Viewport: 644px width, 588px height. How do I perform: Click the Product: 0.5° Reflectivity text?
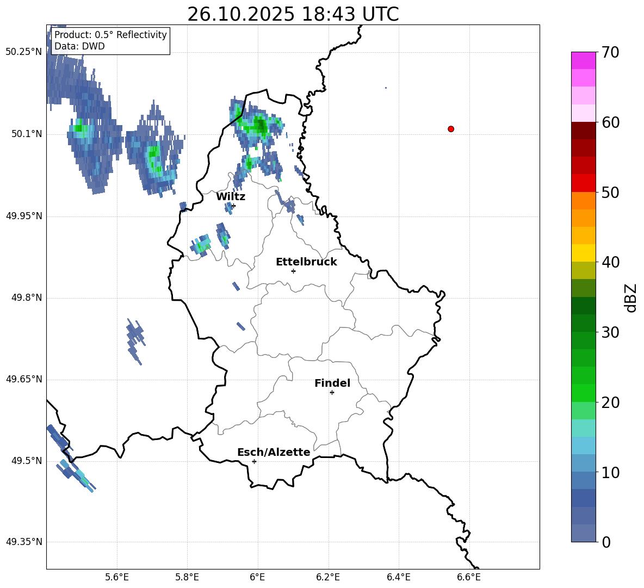(x=110, y=34)
